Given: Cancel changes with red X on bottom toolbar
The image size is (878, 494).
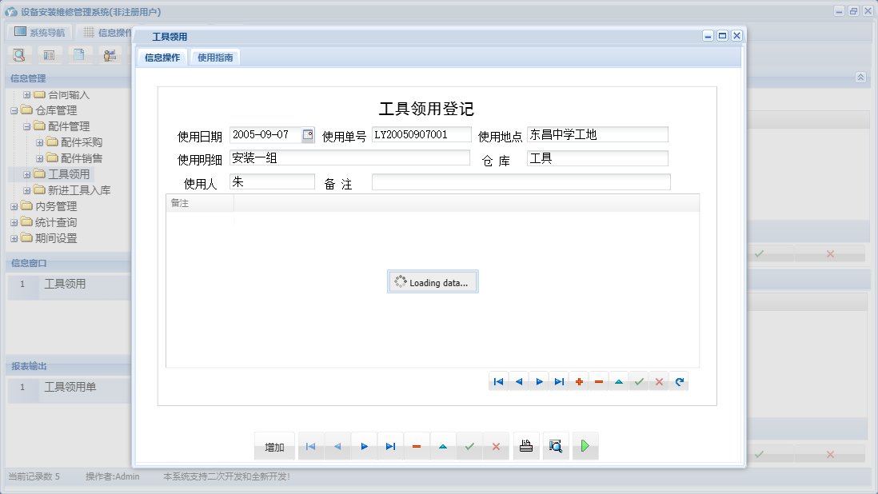Looking at the screenshot, I should click(x=496, y=446).
